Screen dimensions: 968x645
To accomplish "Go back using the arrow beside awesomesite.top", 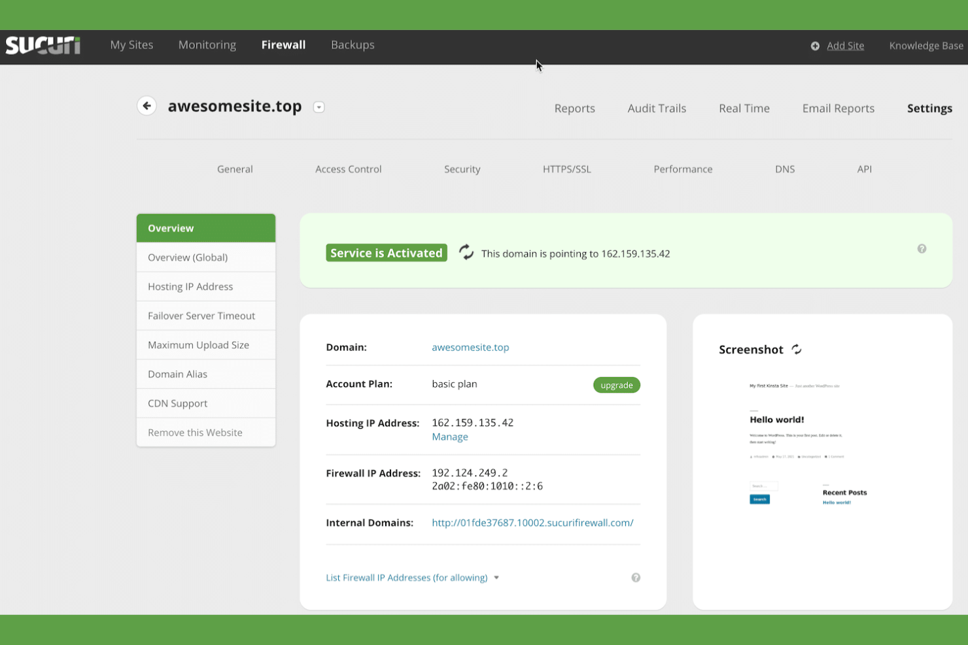I will tap(147, 106).
